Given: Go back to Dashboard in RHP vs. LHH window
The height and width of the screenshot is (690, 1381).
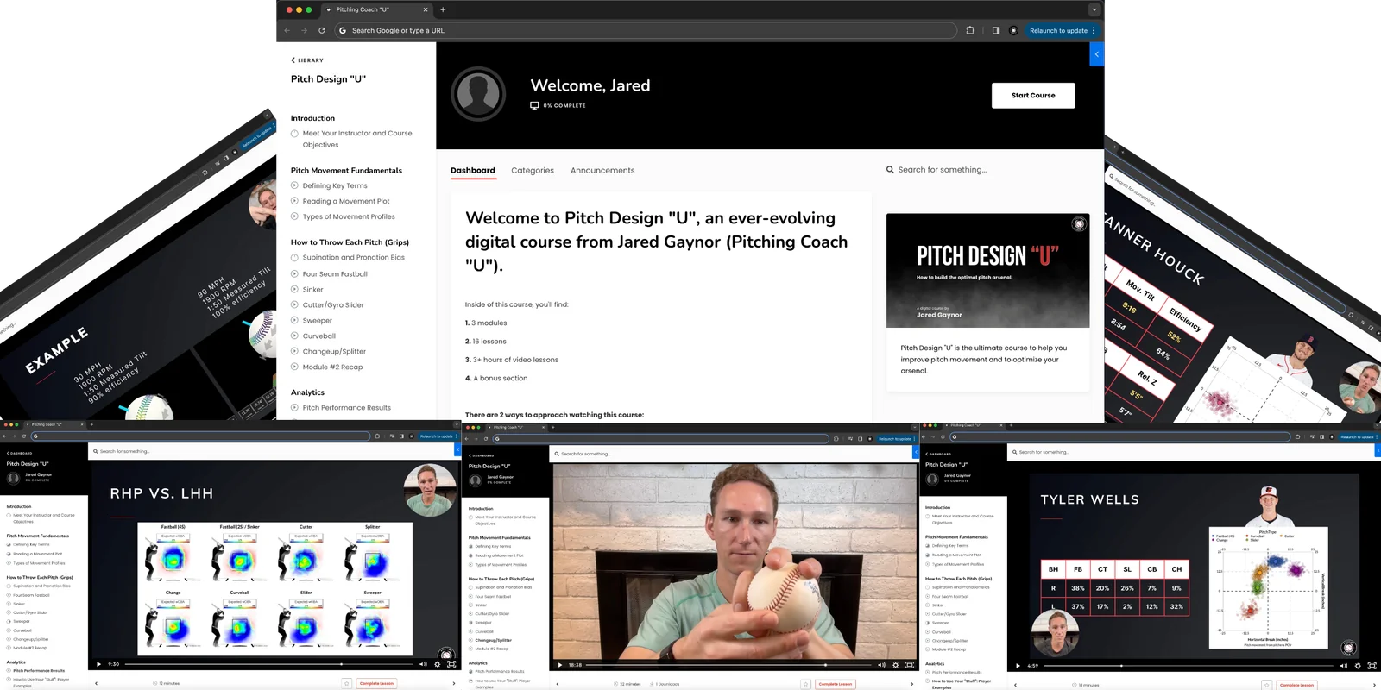Looking at the screenshot, I should pyautogui.click(x=19, y=453).
